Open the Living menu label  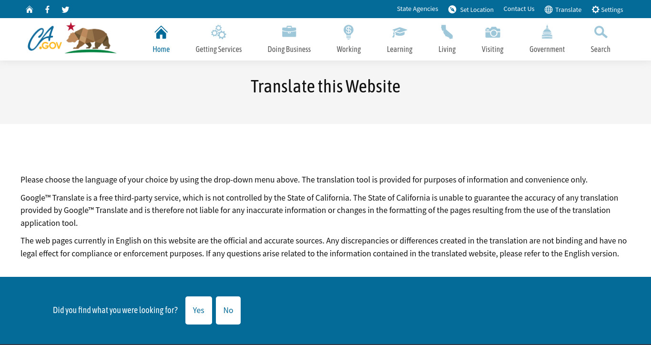point(447,49)
